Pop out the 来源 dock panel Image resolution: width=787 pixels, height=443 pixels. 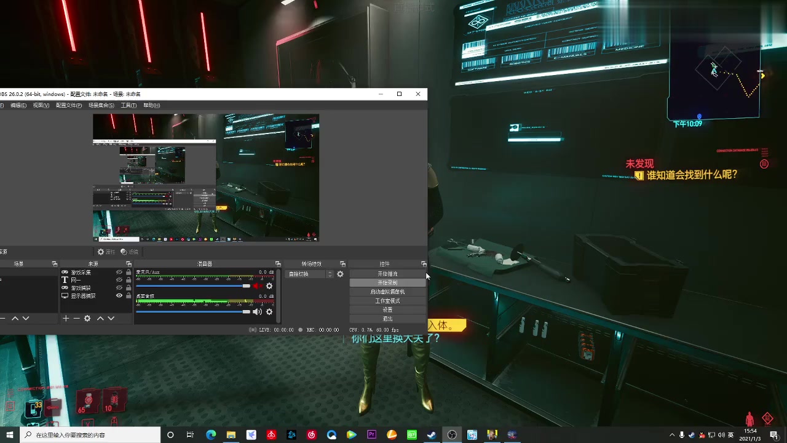tap(129, 264)
